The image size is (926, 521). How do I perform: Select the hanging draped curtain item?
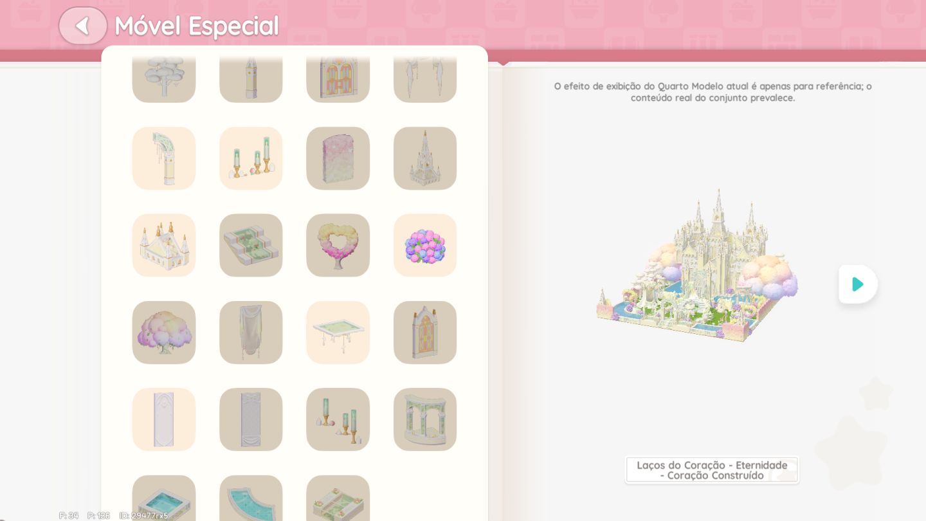pos(251,333)
